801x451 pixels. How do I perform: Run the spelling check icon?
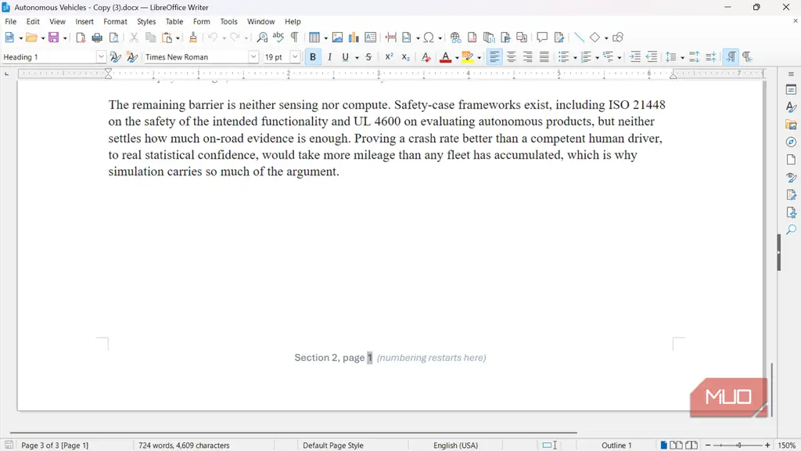[278, 38]
